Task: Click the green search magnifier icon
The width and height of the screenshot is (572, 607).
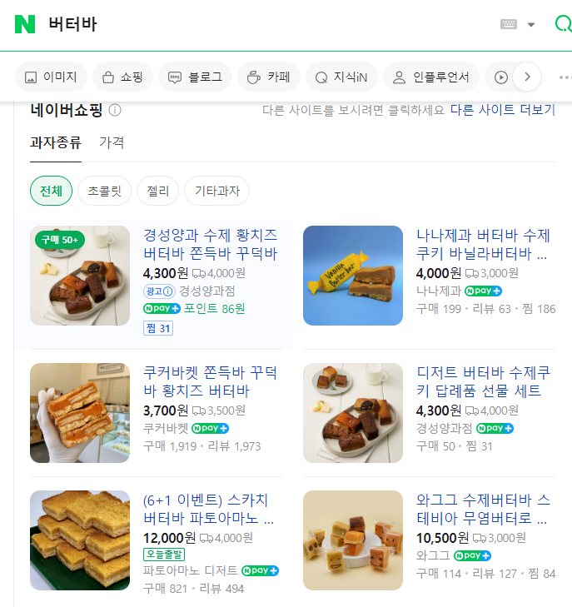Action: click(563, 24)
